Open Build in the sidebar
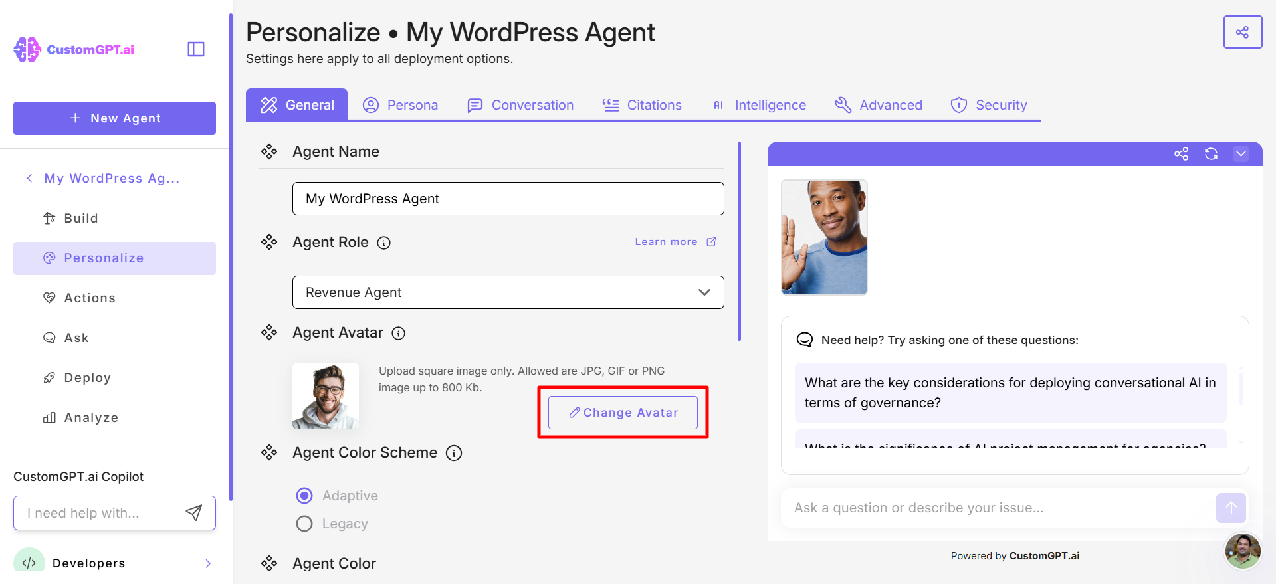This screenshot has height=584, width=1276. (x=114, y=219)
